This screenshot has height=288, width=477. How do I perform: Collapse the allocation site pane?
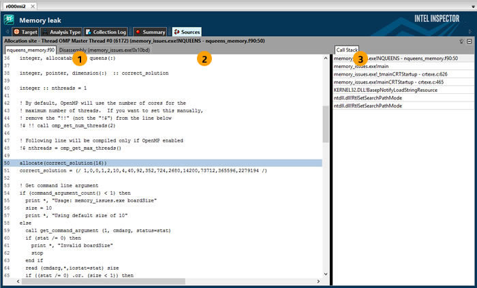click(470, 41)
